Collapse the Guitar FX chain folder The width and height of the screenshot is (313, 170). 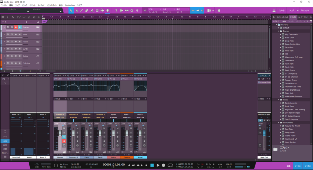point(279,100)
